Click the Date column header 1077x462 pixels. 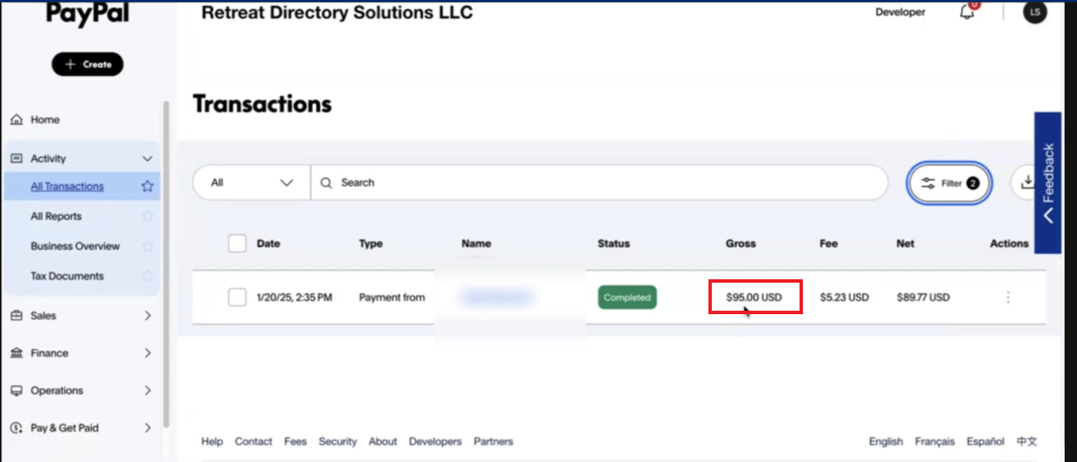[x=269, y=243]
